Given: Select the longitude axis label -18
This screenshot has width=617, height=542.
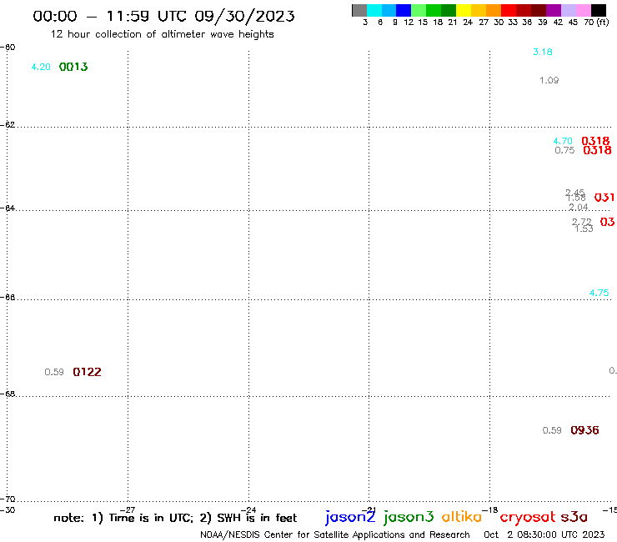Looking at the screenshot, I should coord(490,510).
